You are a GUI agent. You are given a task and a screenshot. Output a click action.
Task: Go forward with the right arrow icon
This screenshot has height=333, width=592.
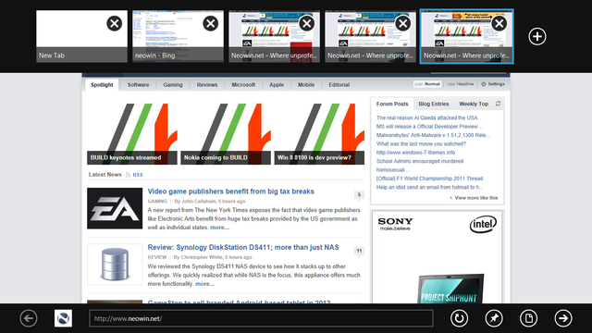(x=563, y=318)
